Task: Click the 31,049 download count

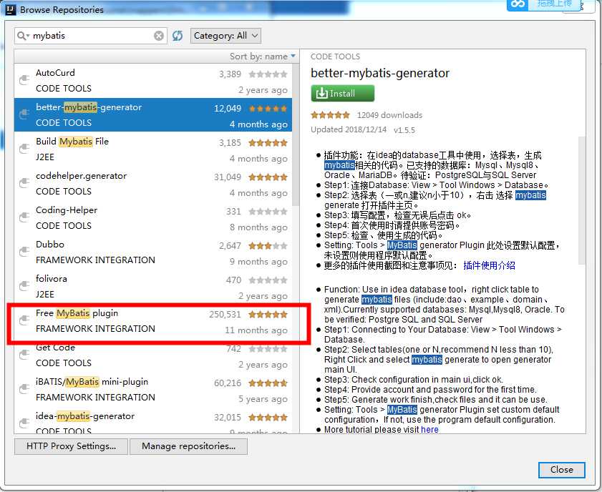Action: 228,177
